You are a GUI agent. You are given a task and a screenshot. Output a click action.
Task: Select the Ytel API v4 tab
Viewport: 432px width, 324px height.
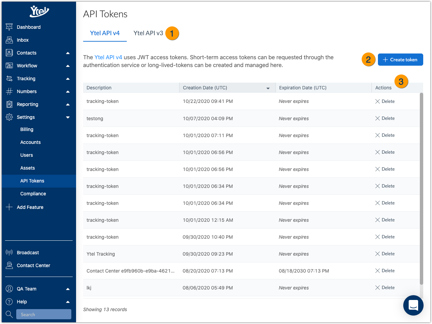click(105, 33)
